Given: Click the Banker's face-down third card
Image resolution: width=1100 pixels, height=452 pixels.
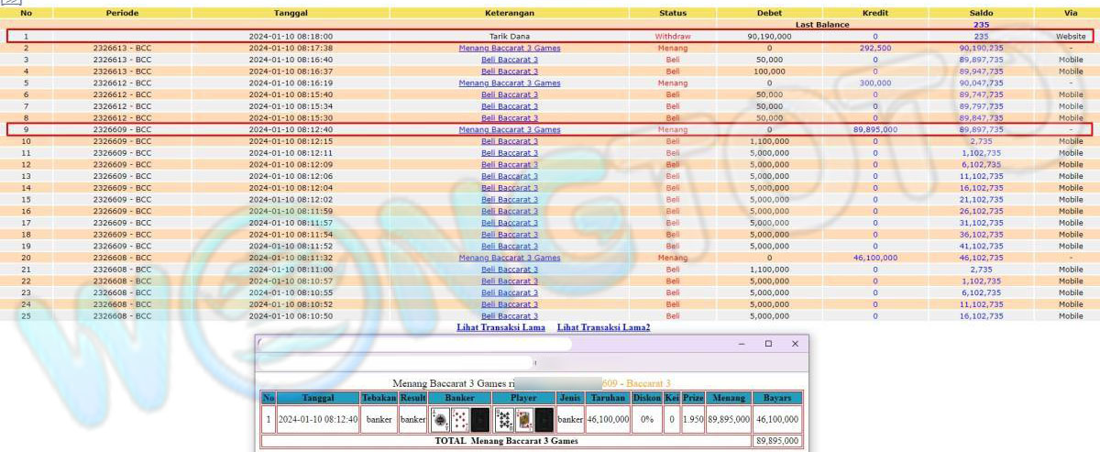Looking at the screenshot, I should [x=479, y=420].
